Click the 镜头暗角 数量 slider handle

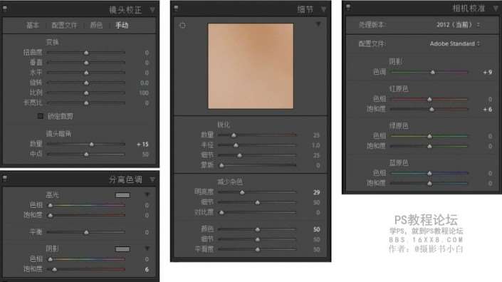tap(92, 145)
